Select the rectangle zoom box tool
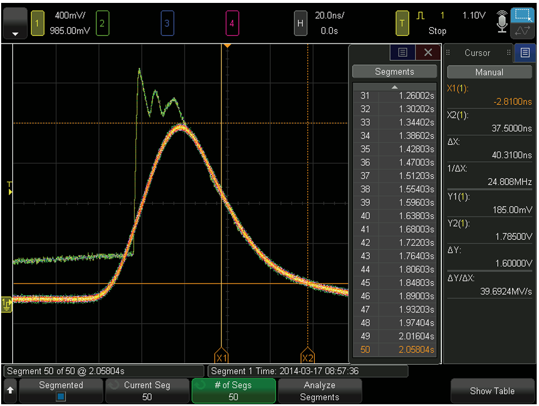Image resolution: width=539 pixels, height=406 pixels. pos(523,15)
